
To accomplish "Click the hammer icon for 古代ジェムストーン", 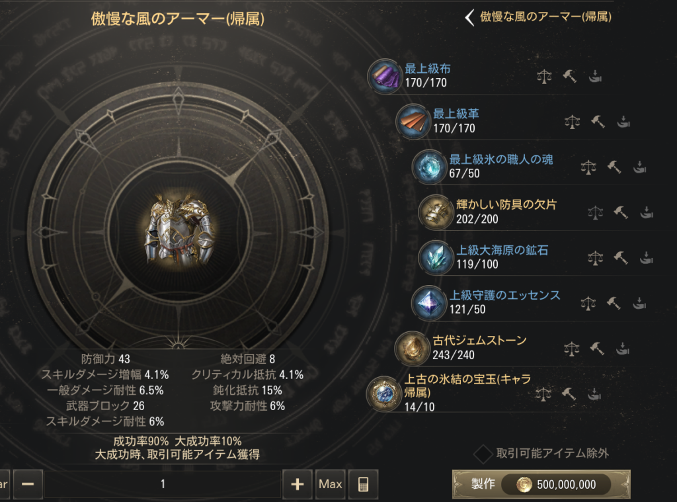I will tap(598, 348).
